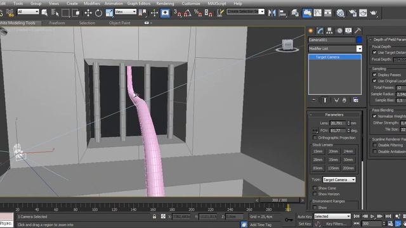Image resolution: width=406 pixels, height=228 pixels.
Task: Enable Show Cone checkbox
Action: (315, 188)
